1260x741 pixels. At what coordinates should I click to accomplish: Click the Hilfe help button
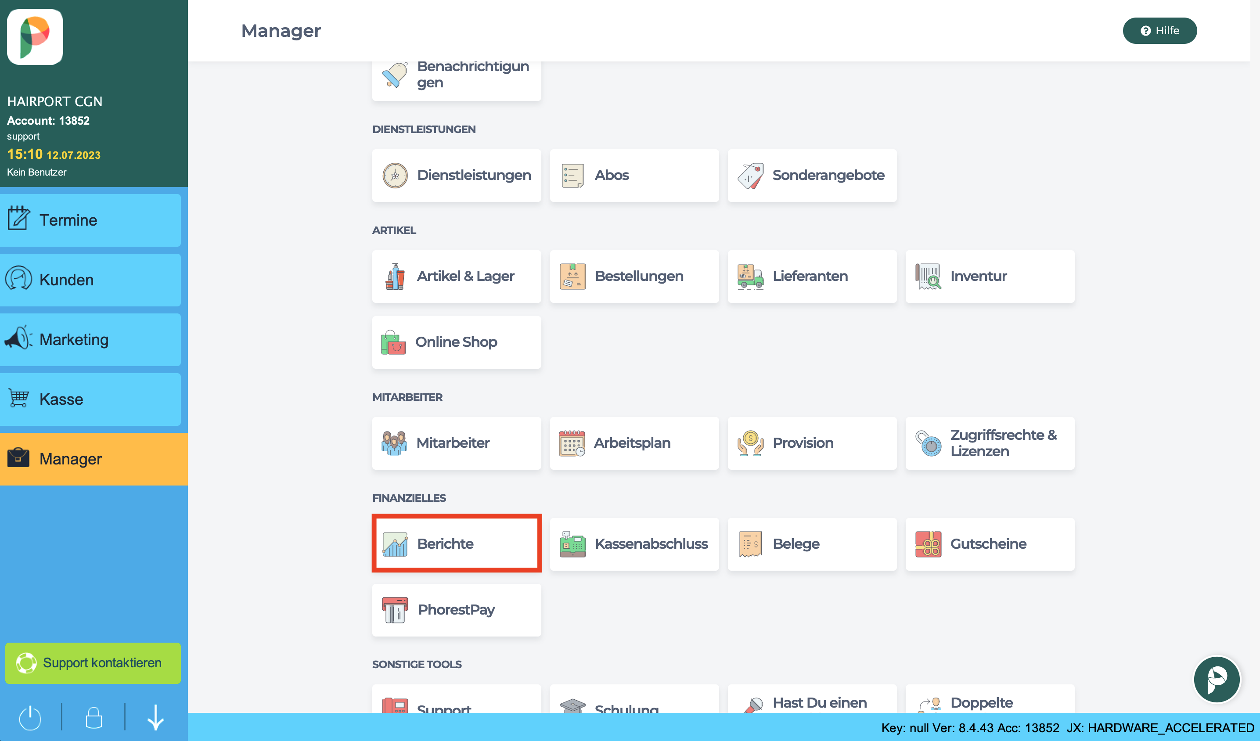[x=1159, y=30]
